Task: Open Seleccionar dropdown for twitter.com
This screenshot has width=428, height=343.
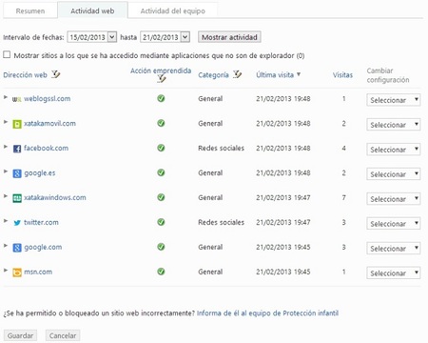Action: (394, 224)
